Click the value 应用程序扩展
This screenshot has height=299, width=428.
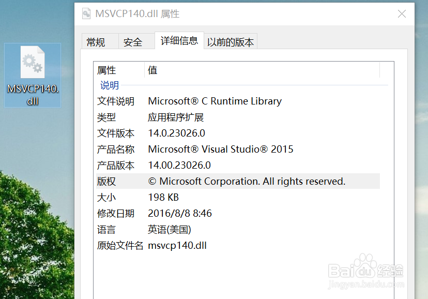176,117
